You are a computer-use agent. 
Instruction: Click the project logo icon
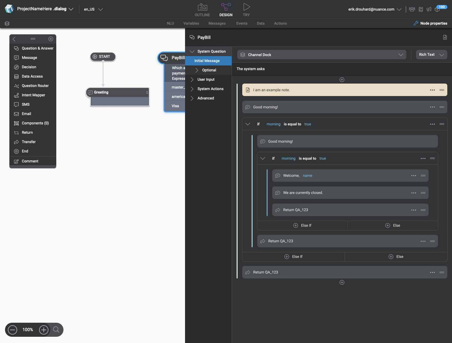(9, 9)
